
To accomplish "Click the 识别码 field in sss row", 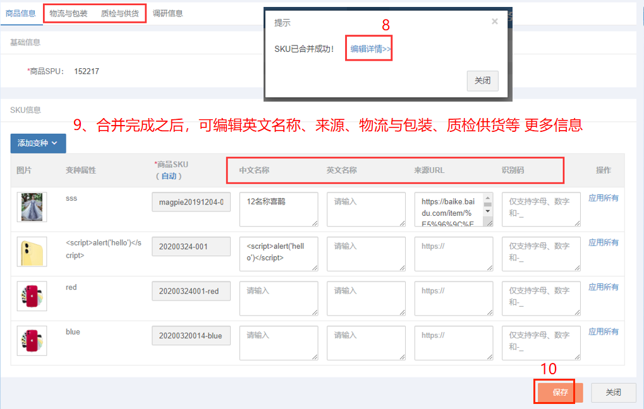I will point(541,209).
